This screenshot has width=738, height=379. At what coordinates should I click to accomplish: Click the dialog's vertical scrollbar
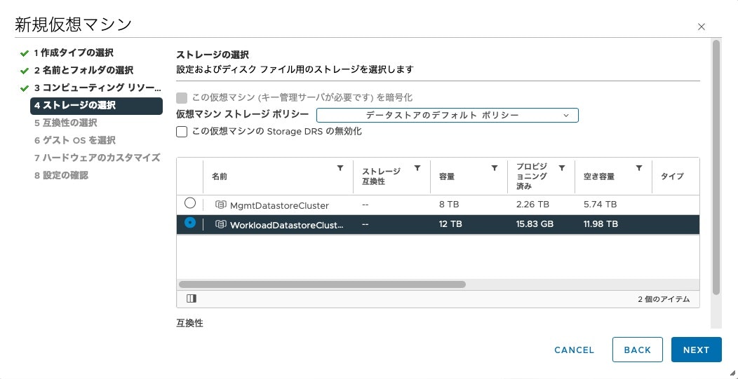point(716,167)
